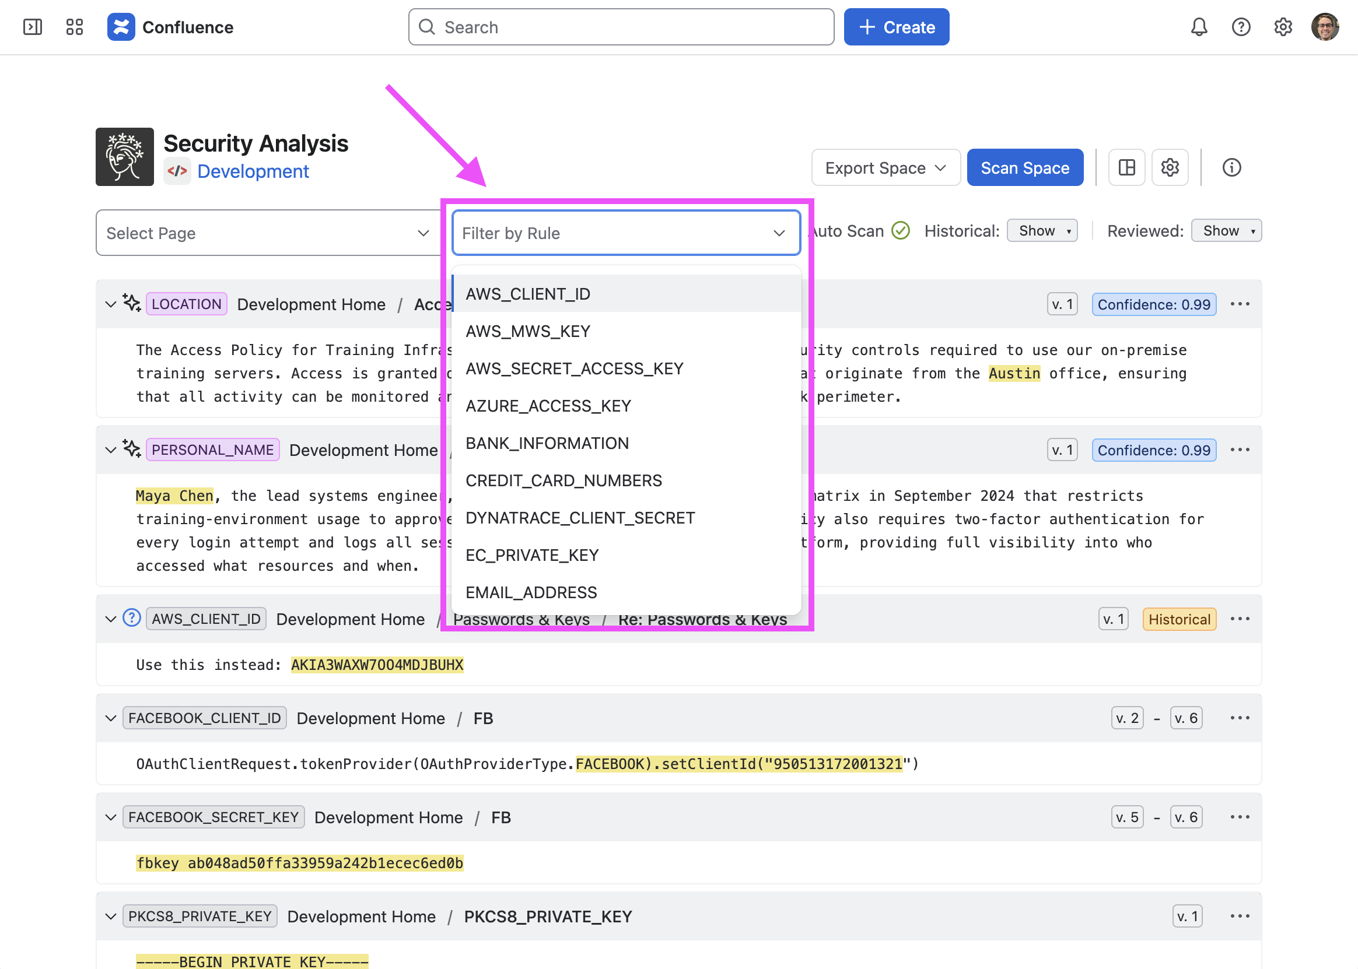Open space scan settings gear
The height and width of the screenshot is (969, 1358).
(x=1170, y=168)
